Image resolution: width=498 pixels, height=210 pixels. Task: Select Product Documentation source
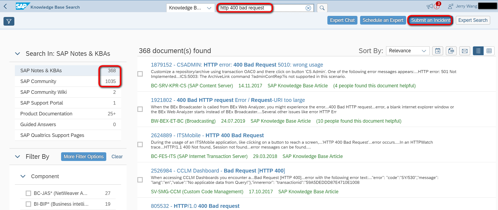68,114
